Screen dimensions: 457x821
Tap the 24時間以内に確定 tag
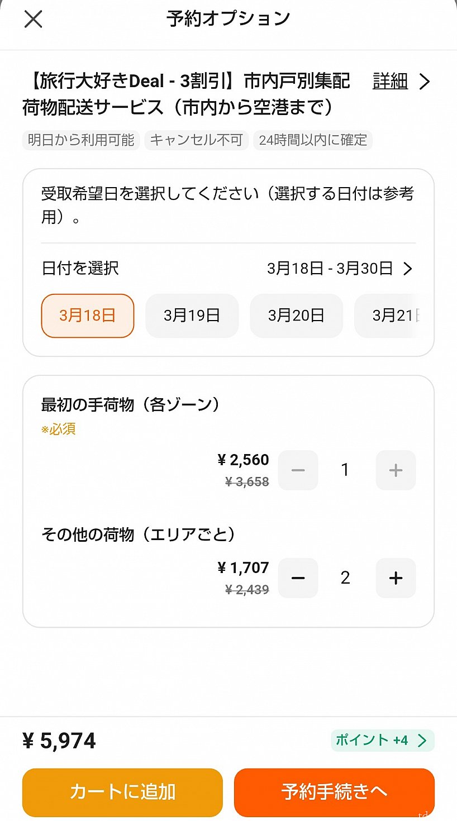click(313, 140)
